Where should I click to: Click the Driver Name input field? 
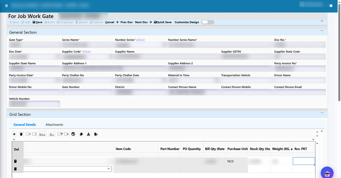(300, 80)
